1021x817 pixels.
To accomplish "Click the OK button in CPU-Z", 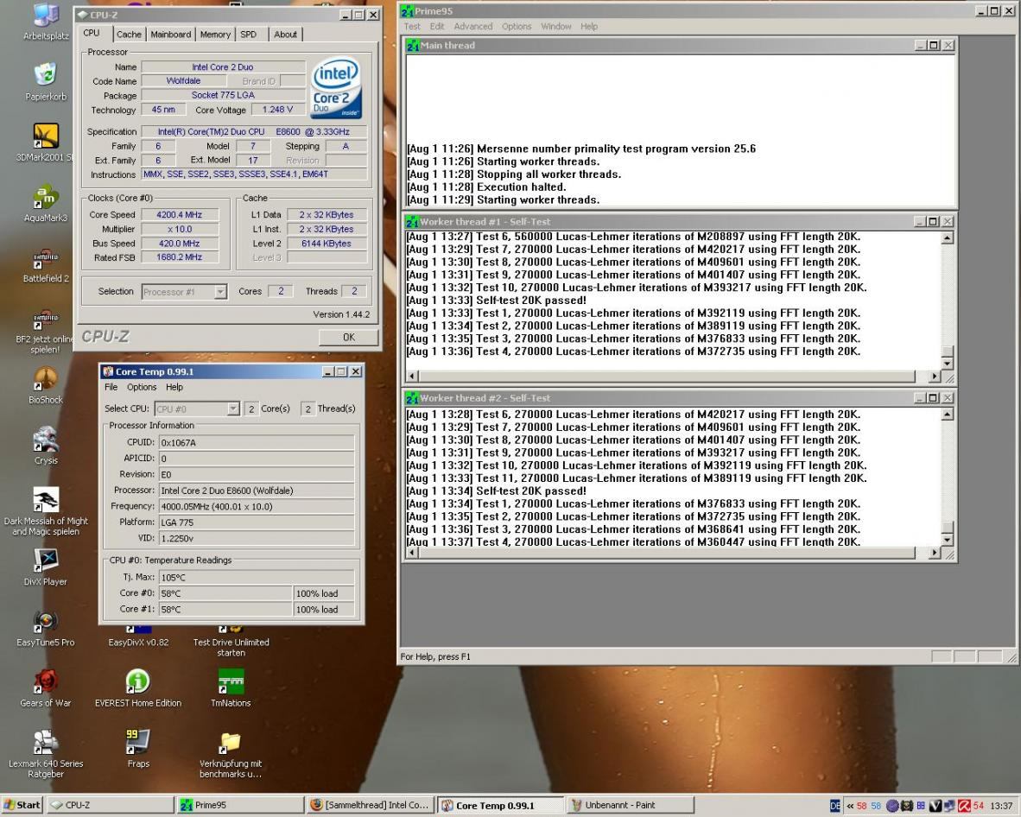I will (349, 337).
